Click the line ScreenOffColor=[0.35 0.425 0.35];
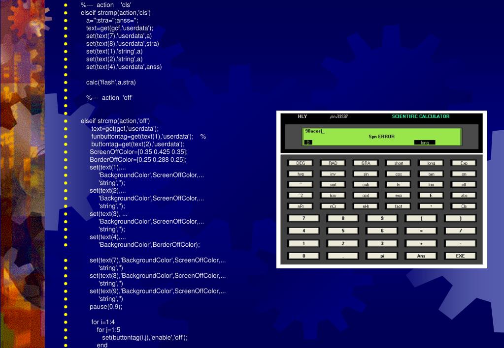The width and height of the screenshot is (504, 348). point(138,152)
